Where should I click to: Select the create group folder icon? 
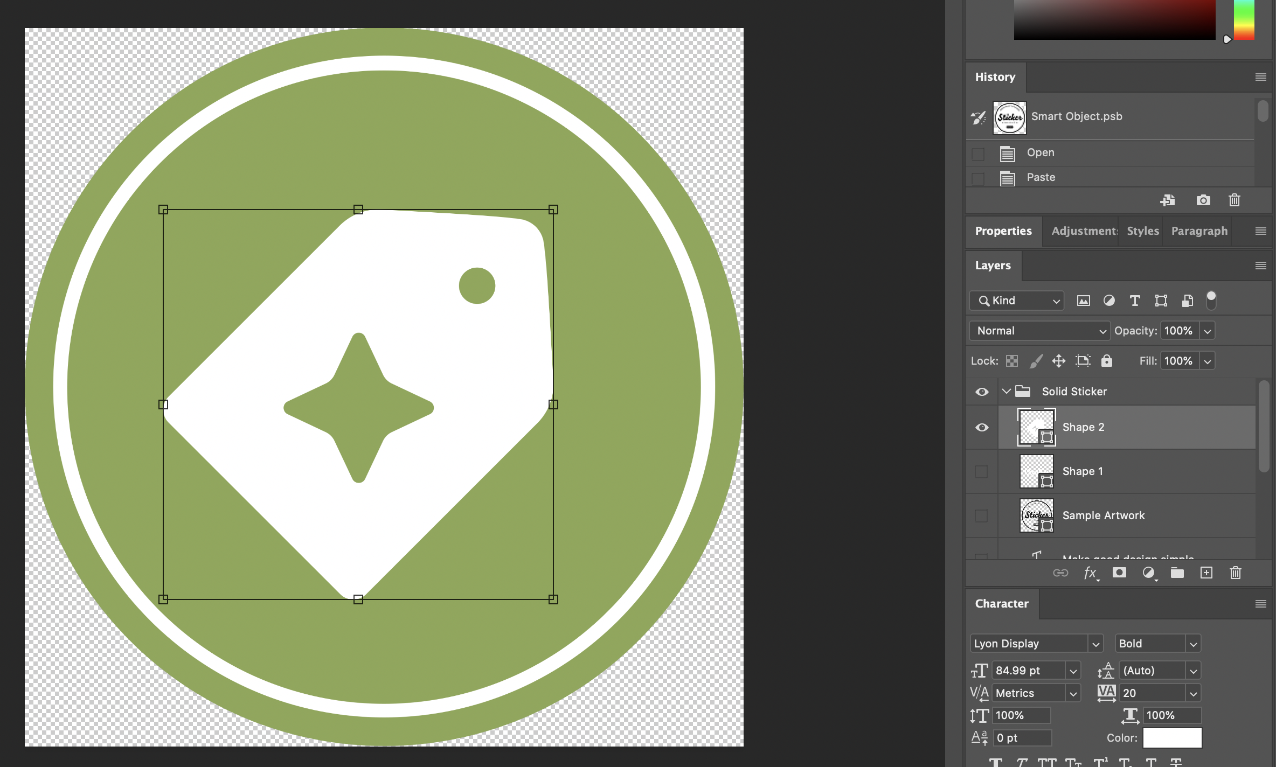tap(1176, 573)
